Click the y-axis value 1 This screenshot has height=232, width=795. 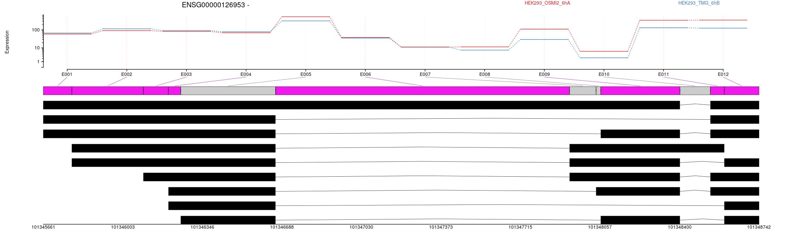(x=38, y=62)
